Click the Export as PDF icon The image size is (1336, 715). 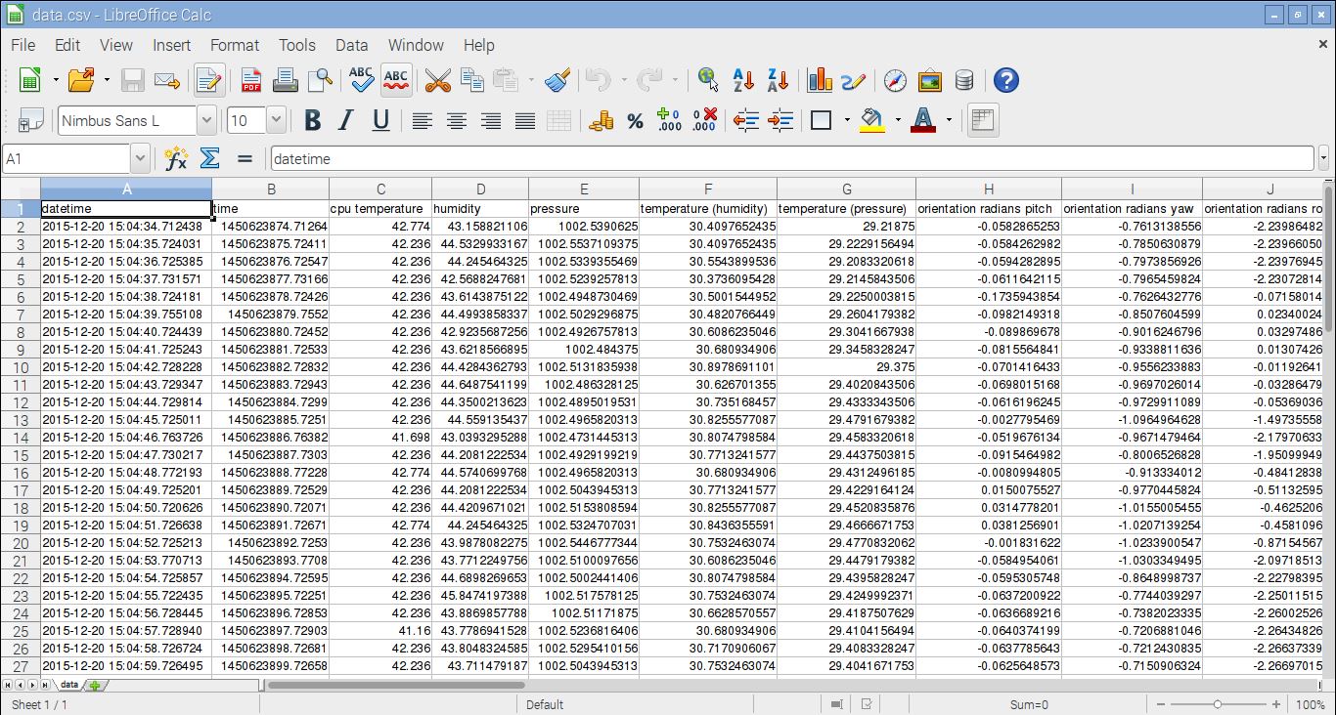click(251, 81)
